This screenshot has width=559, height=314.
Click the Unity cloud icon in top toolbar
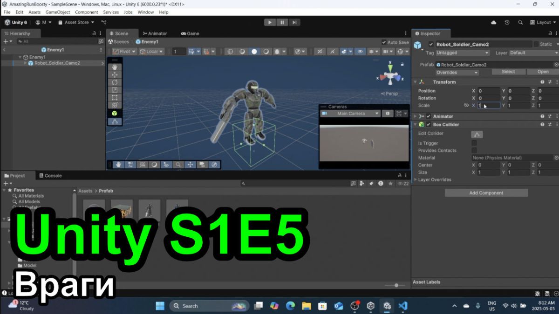494,22
